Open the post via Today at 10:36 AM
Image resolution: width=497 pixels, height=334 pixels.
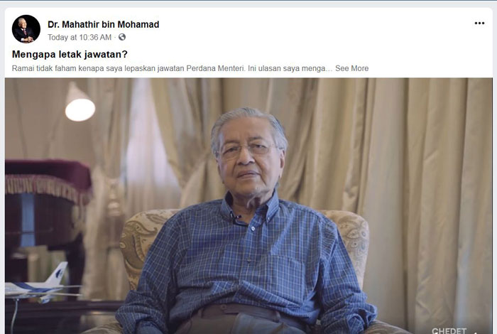click(x=80, y=38)
